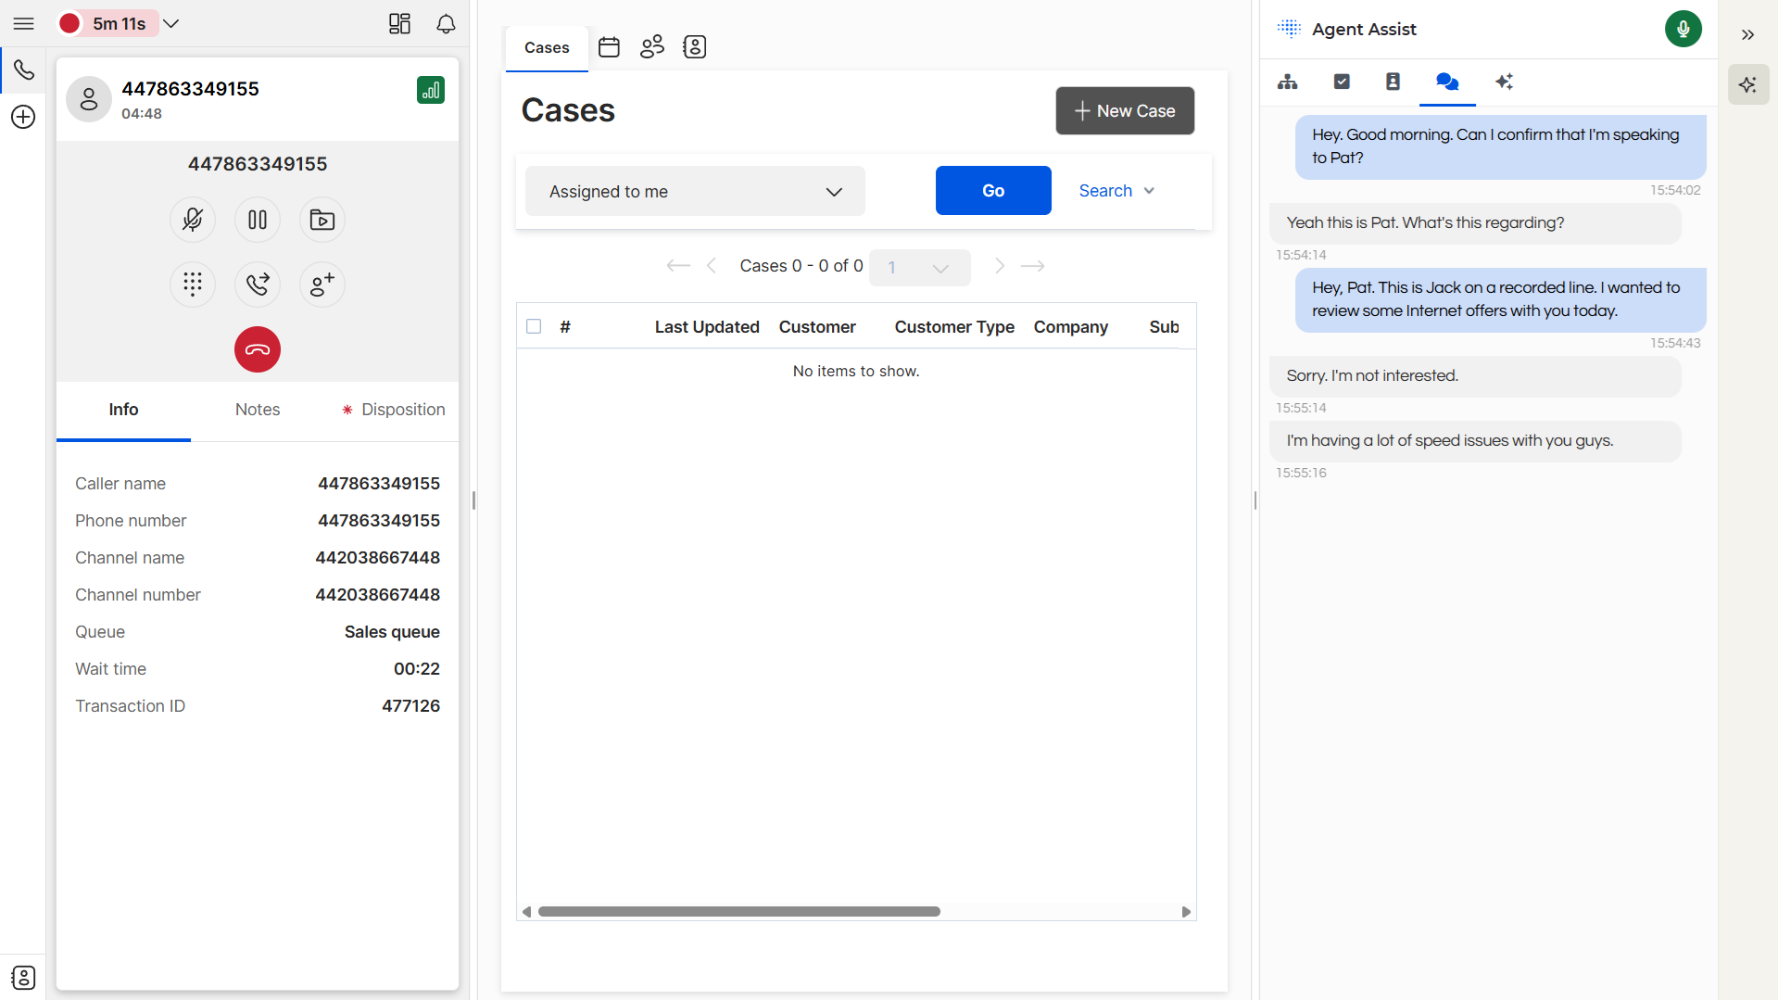Check the select-all cases checkbox

click(534, 326)
